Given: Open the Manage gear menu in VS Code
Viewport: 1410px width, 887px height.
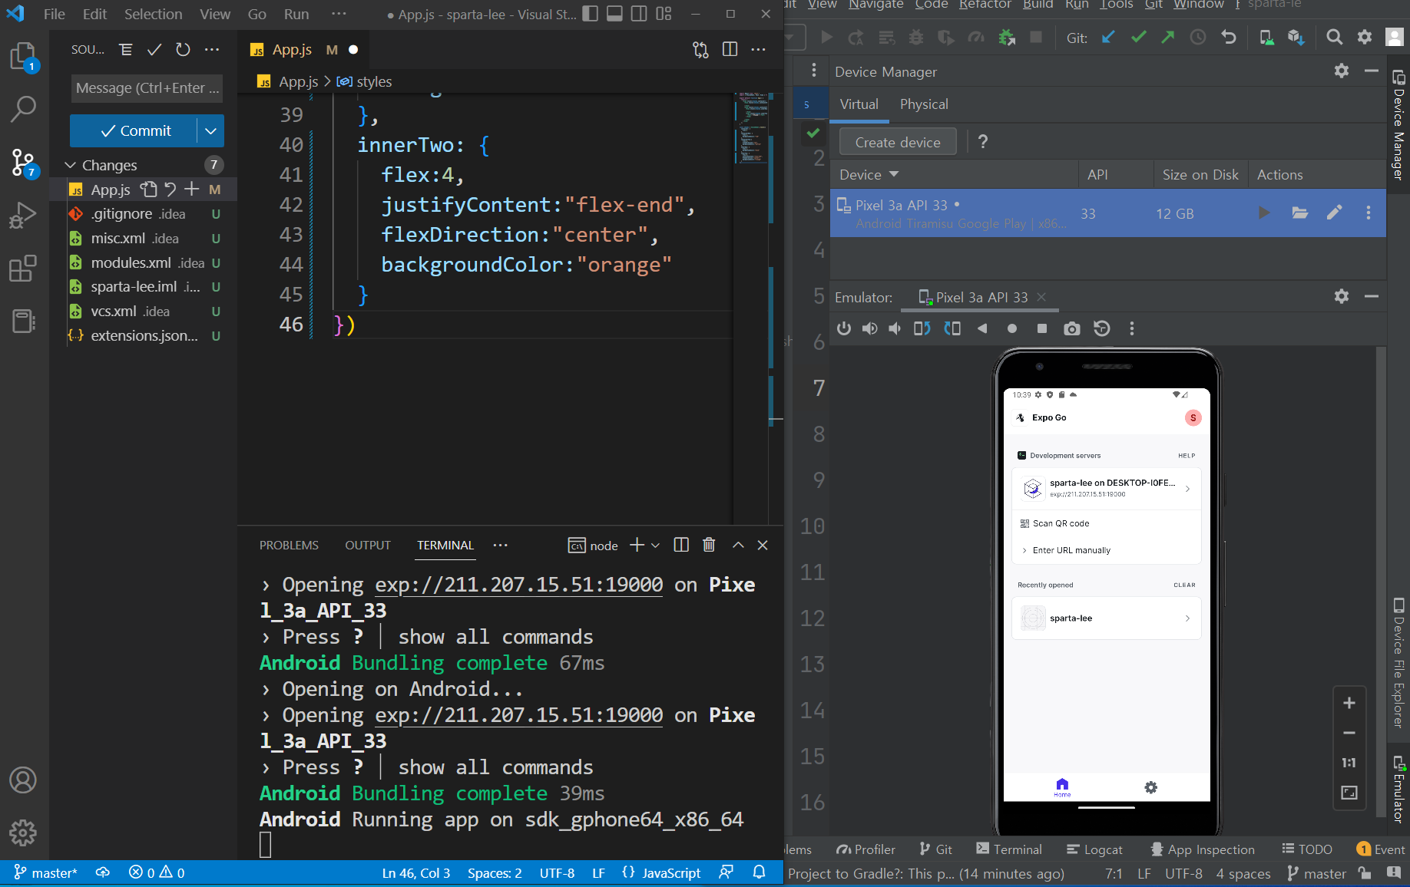Looking at the screenshot, I should pos(23,833).
